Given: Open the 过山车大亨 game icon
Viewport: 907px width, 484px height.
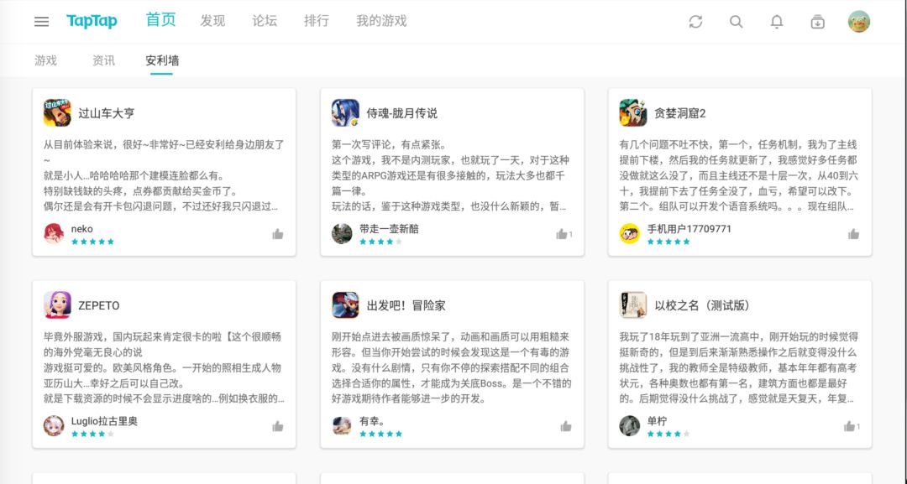Looking at the screenshot, I should pos(57,112).
